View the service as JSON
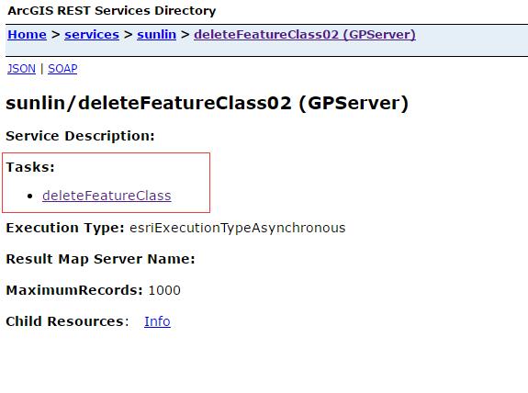Image resolution: width=528 pixels, height=393 pixels. [21, 68]
